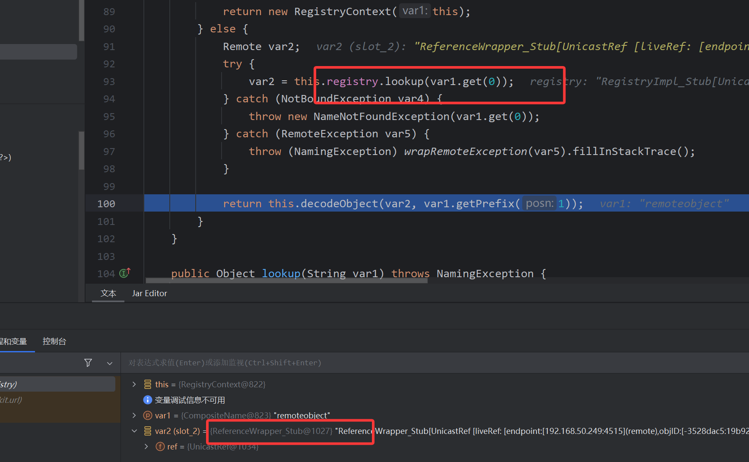Toggle a breakpoint on line 93

(109, 82)
